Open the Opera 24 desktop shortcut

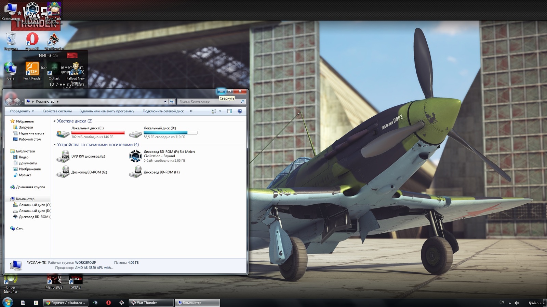(x=32, y=42)
